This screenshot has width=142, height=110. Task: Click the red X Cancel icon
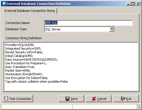point(94,99)
